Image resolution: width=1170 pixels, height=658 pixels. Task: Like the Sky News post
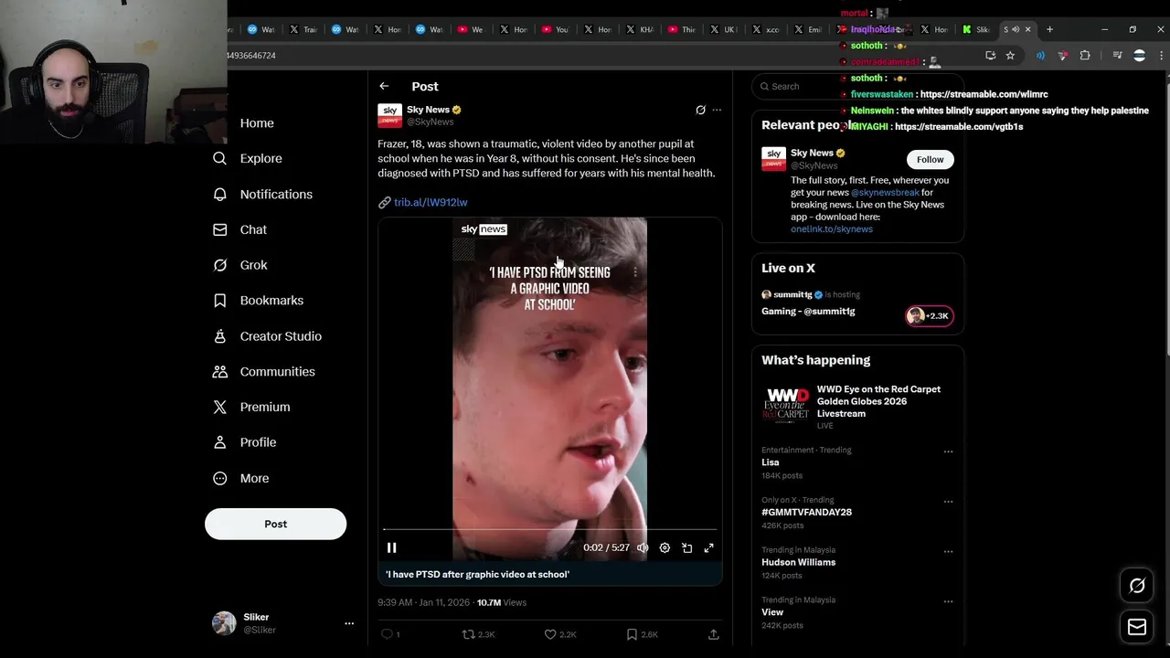550,634
